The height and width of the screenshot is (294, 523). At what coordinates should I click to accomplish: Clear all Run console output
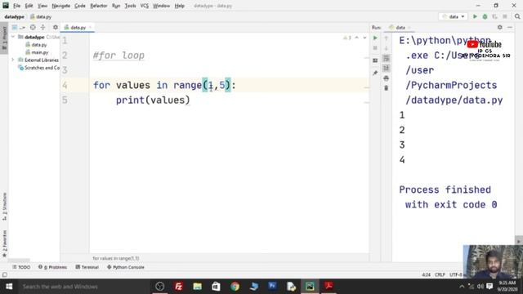[387, 88]
